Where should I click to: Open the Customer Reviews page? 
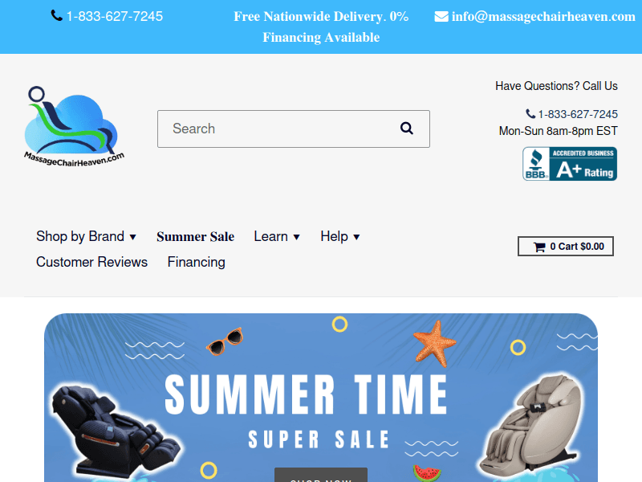click(91, 262)
